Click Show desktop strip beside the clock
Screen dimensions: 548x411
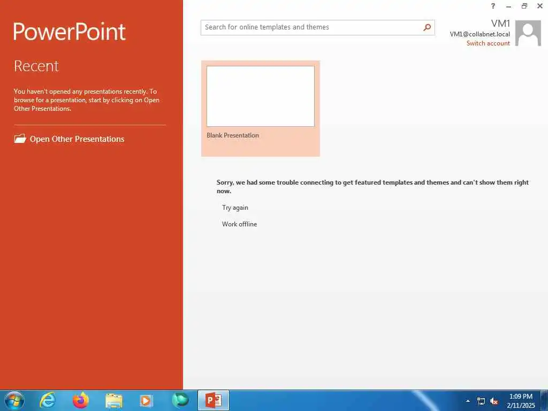(x=544, y=400)
